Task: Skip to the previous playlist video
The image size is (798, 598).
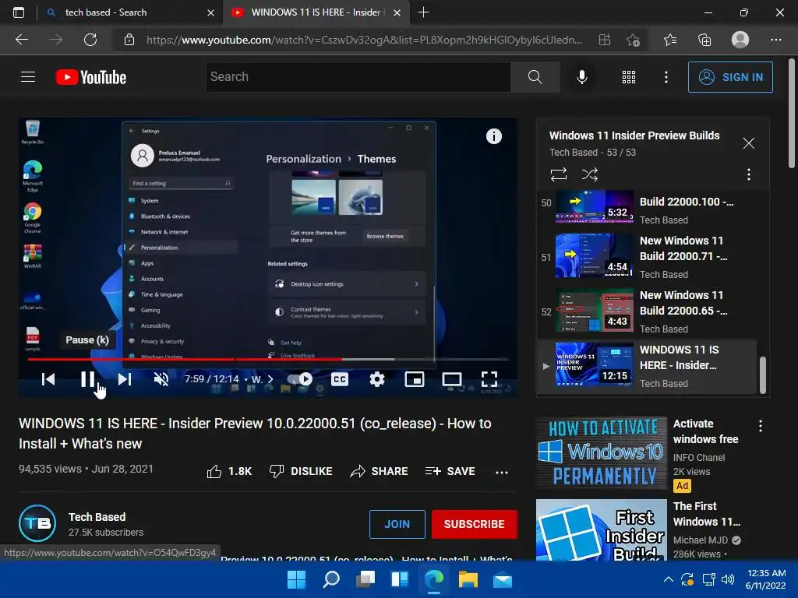Action: (x=48, y=379)
